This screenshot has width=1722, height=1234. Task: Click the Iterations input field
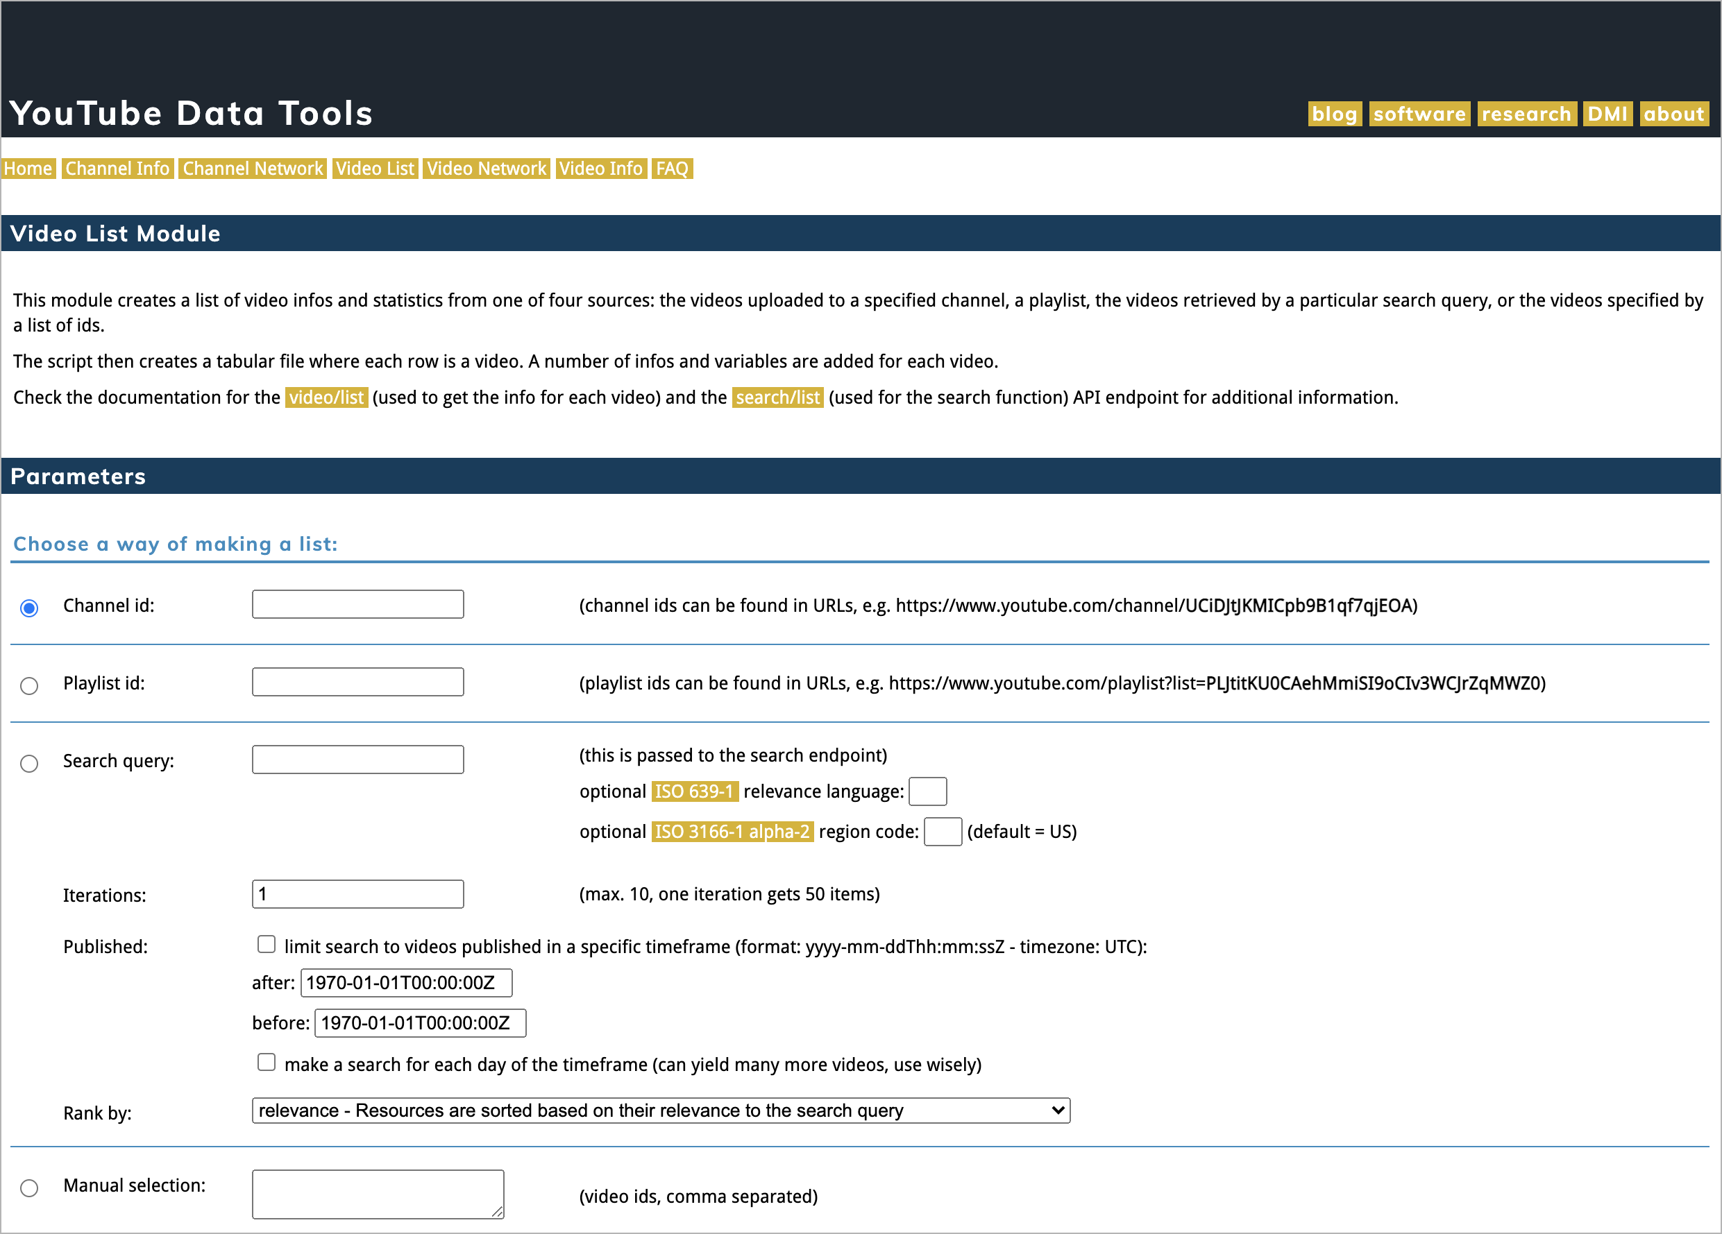tap(357, 894)
